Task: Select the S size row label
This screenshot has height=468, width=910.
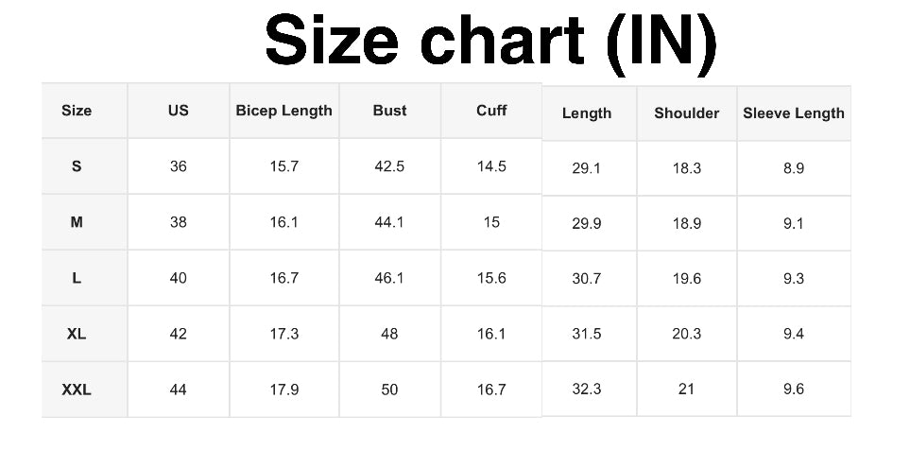Action: point(77,166)
